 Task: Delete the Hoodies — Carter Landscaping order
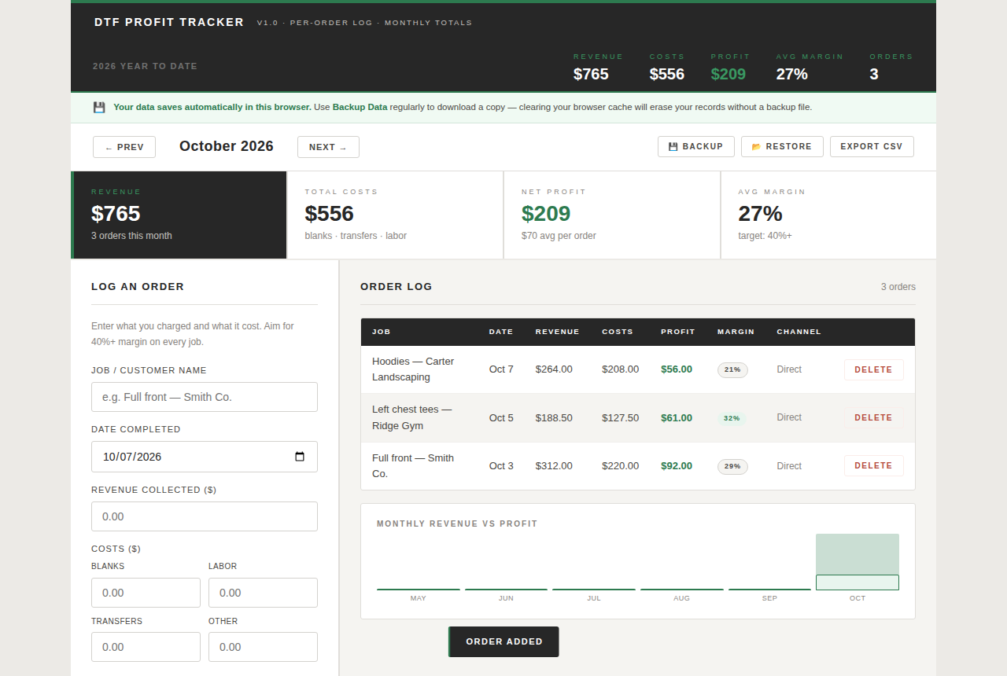click(x=873, y=369)
